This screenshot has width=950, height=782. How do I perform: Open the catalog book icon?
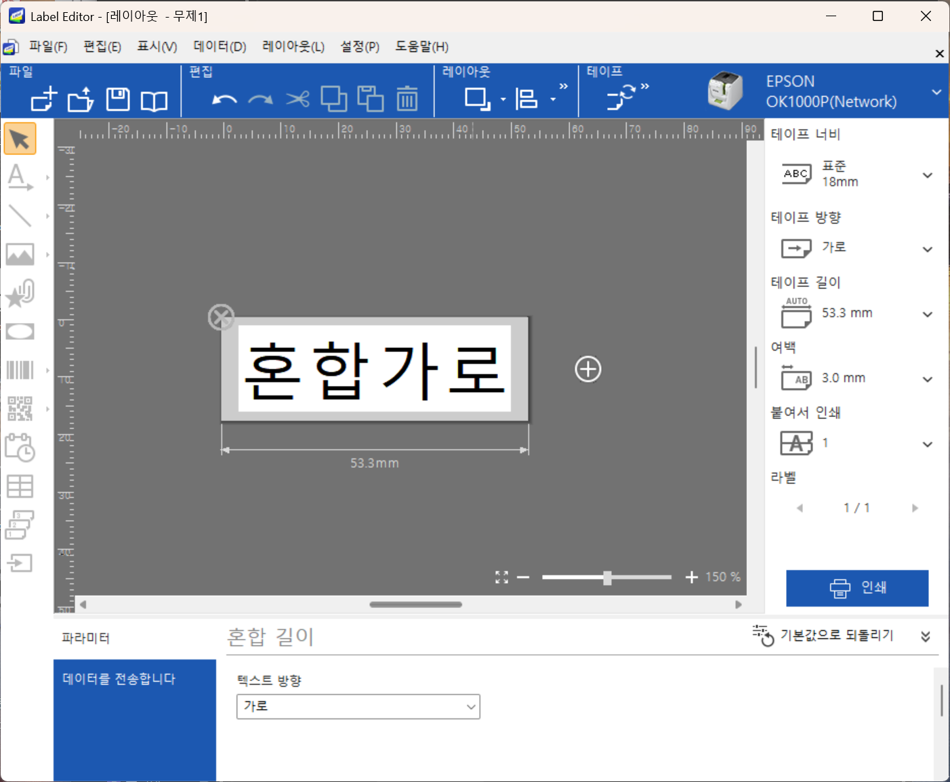(154, 101)
